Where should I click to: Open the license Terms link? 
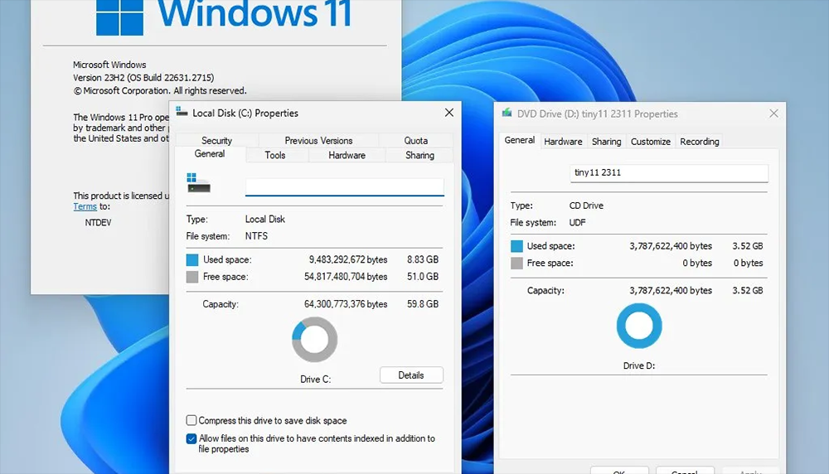(85, 206)
